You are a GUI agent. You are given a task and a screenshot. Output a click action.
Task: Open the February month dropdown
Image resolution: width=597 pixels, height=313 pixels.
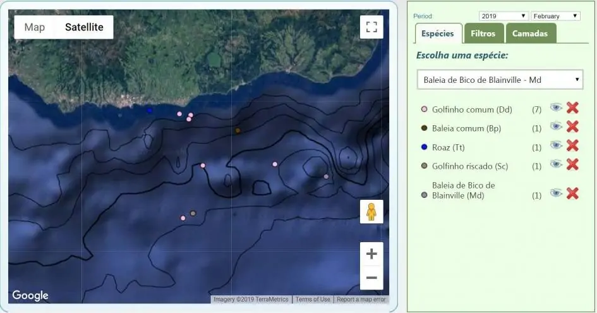(556, 16)
